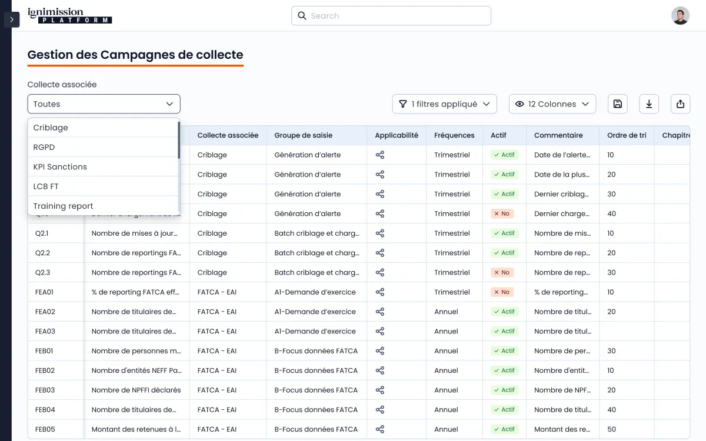Sort by the Fréquences column header
Screen dimensions: 706x441
[454, 135]
